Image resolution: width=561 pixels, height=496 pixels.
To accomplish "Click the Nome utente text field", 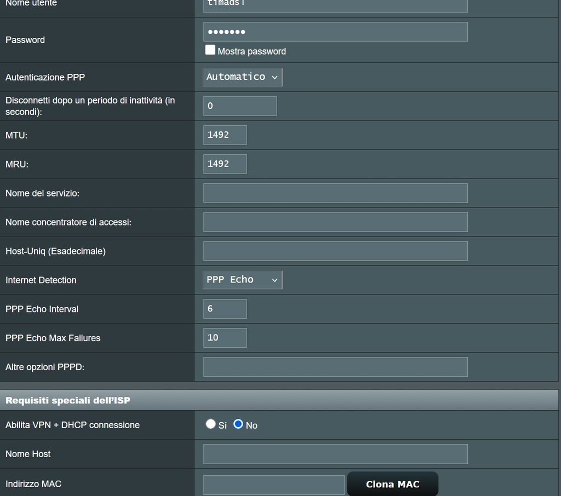I will (x=335, y=4).
